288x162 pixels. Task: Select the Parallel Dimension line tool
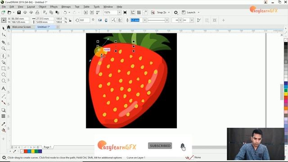click(3, 96)
